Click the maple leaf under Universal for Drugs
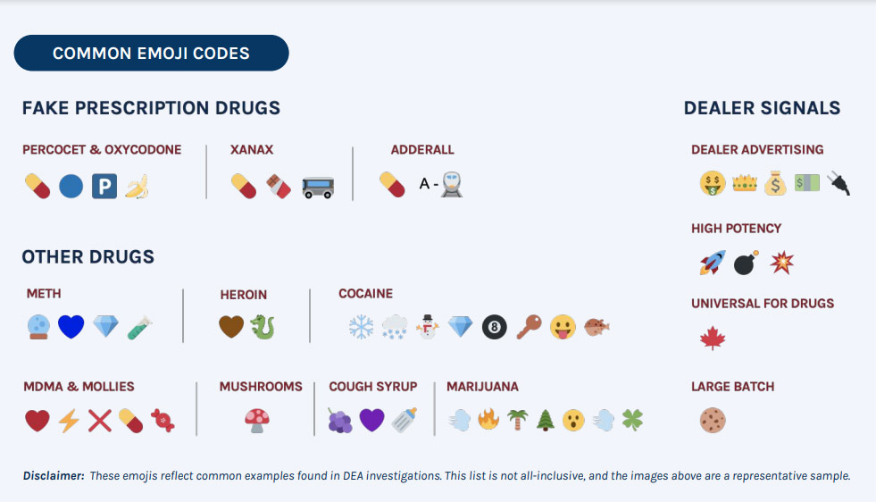The width and height of the screenshot is (876, 502). click(713, 339)
